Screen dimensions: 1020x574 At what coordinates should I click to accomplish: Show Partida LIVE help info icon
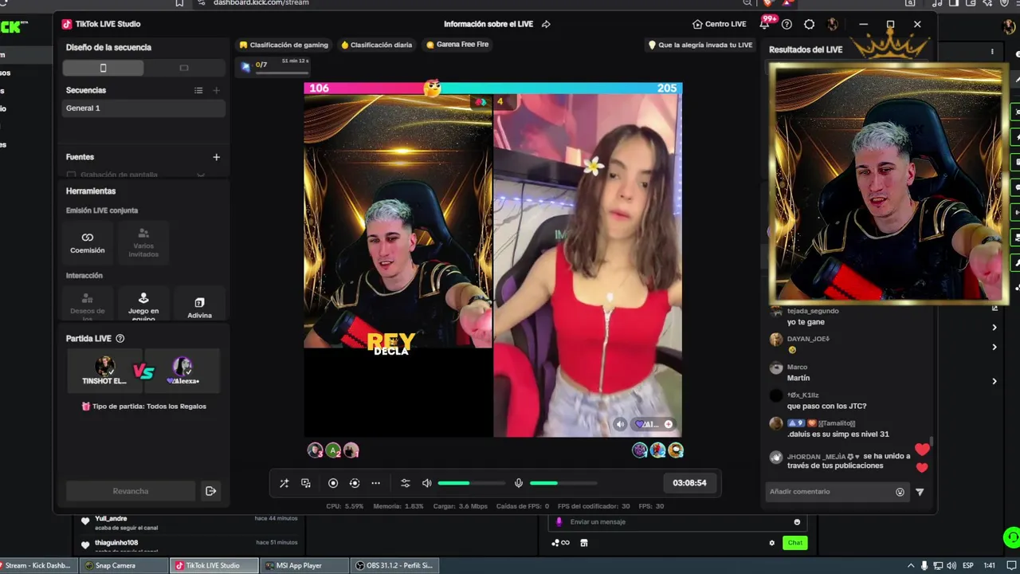click(x=120, y=338)
